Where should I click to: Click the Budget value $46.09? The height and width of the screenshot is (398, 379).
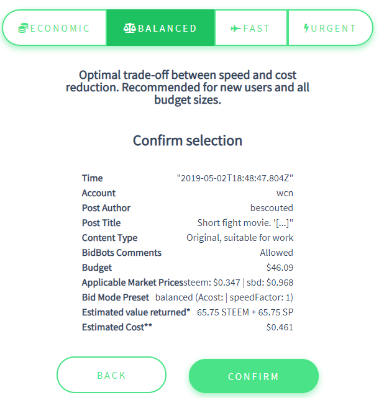point(280,268)
